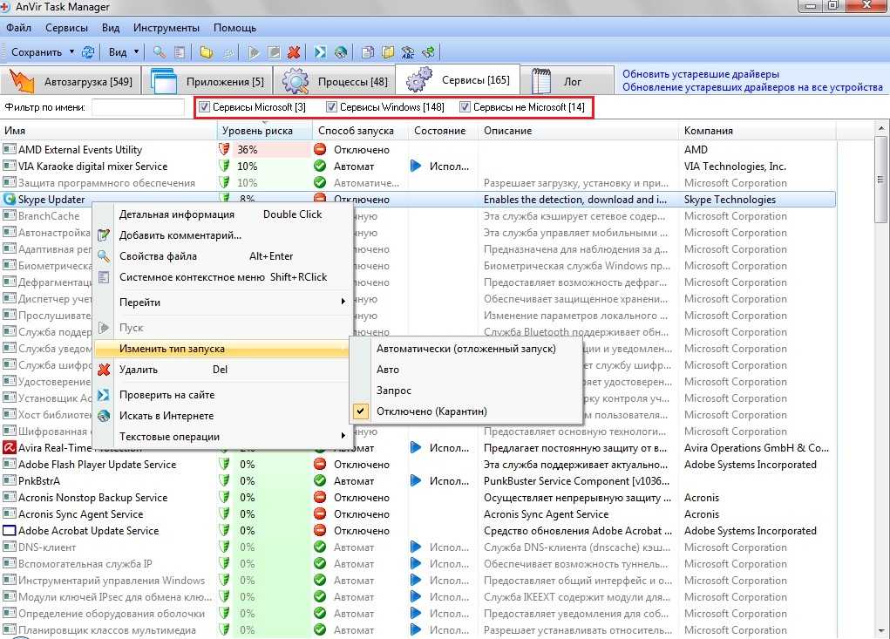Select the Сервисы [165] tab

click(458, 80)
